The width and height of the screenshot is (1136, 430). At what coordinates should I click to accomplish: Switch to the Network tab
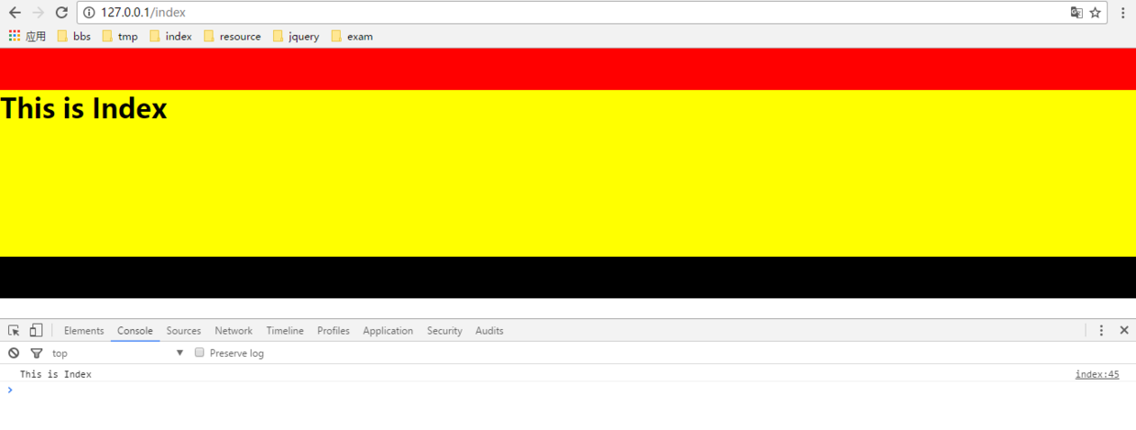[x=234, y=331]
